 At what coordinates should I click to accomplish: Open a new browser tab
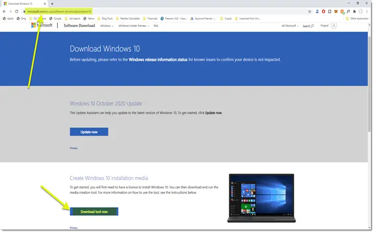52,4
